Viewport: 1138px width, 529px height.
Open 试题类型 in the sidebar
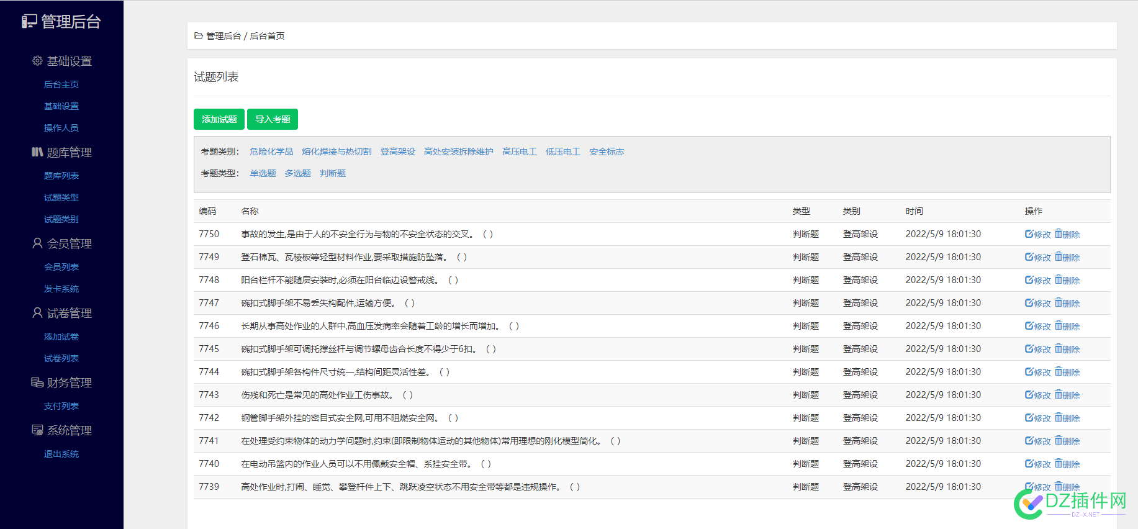(x=61, y=197)
